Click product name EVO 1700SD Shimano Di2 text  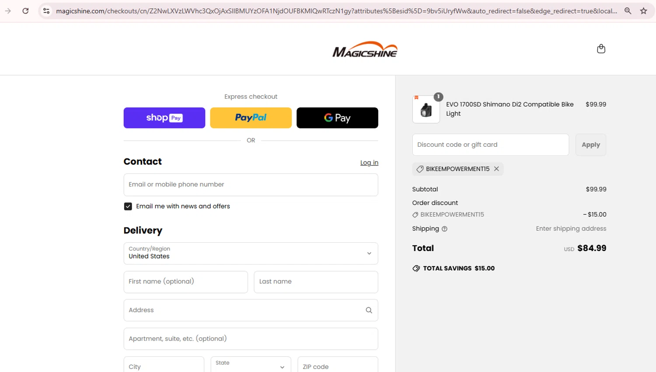point(510,109)
